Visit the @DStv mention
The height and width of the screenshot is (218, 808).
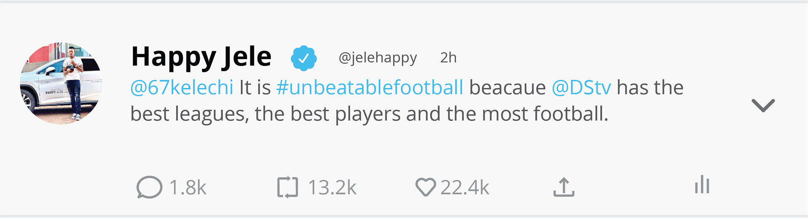[x=581, y=88]
